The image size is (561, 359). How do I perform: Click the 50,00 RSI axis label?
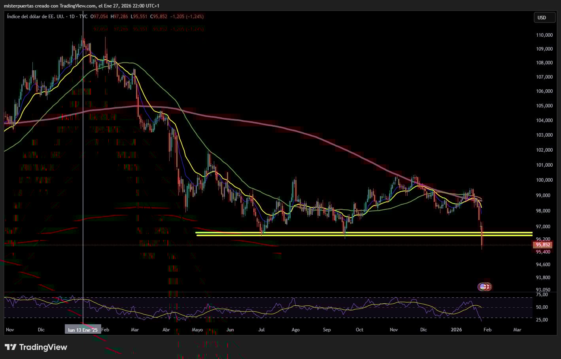click(x=542, y=307)
